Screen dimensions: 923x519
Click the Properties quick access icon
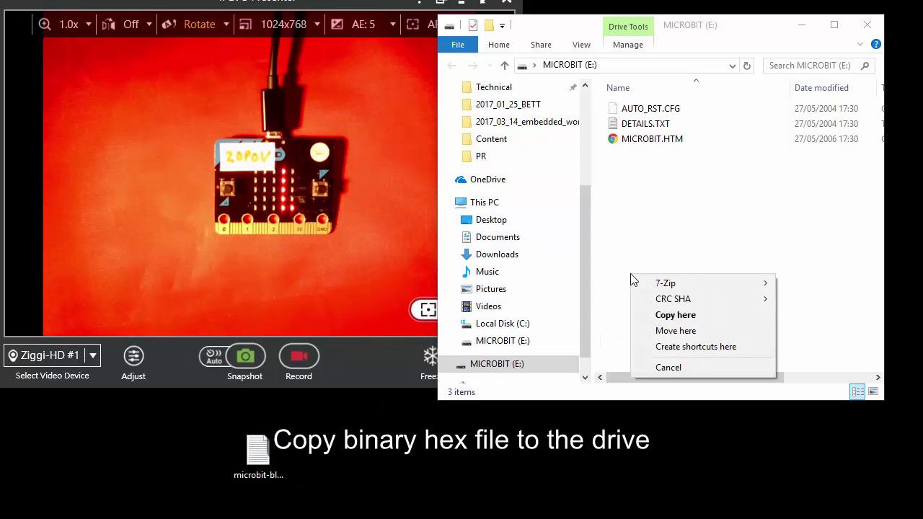472,25
